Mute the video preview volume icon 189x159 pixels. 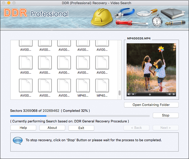pyautogui.click(x=129, y=94)
